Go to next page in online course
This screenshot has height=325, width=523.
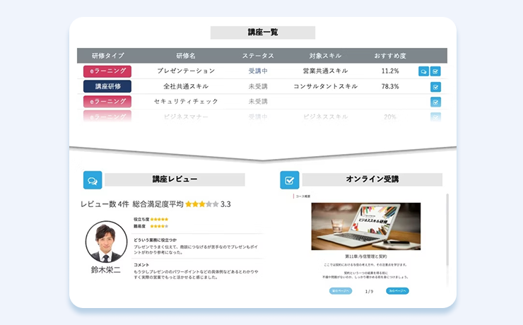click(397, 291)
